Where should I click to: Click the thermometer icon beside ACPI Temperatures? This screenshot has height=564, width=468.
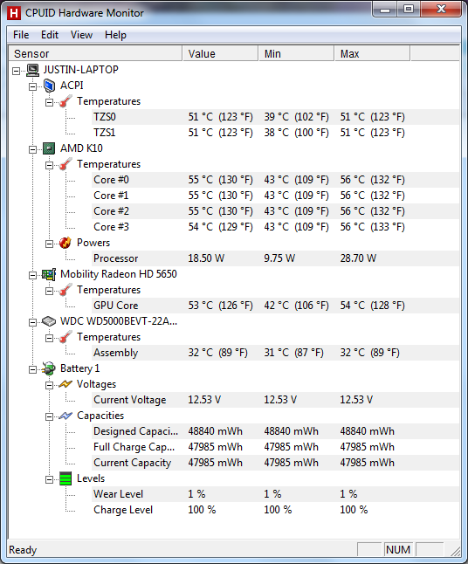click(65, 101)
